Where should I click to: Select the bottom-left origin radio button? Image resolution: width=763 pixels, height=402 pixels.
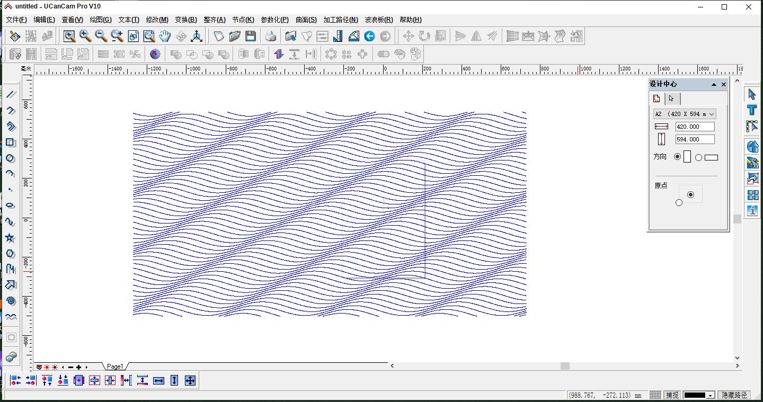(679, 202)
